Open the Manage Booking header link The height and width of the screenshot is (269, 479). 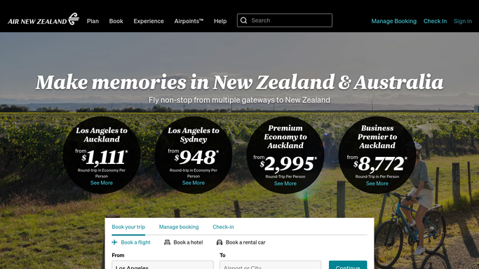point(393,21)
